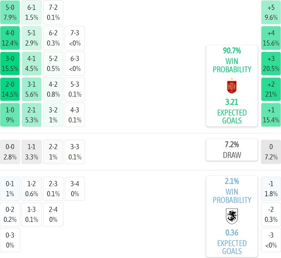
Task: Click the black-and-white dragon crest icon
Action: (232, 216)
